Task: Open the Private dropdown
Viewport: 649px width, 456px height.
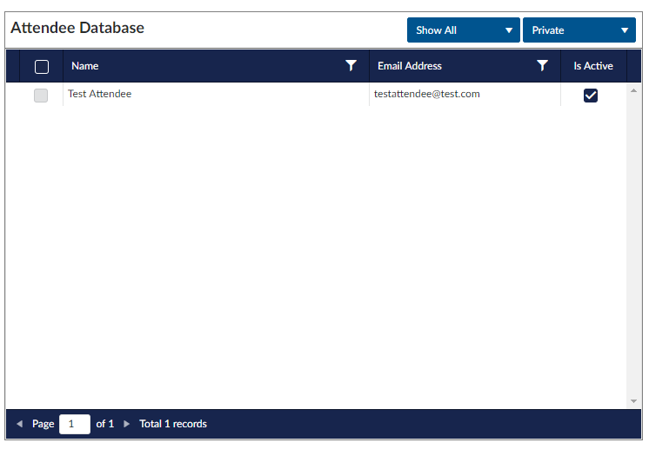Action: click(x=579, y=30)
